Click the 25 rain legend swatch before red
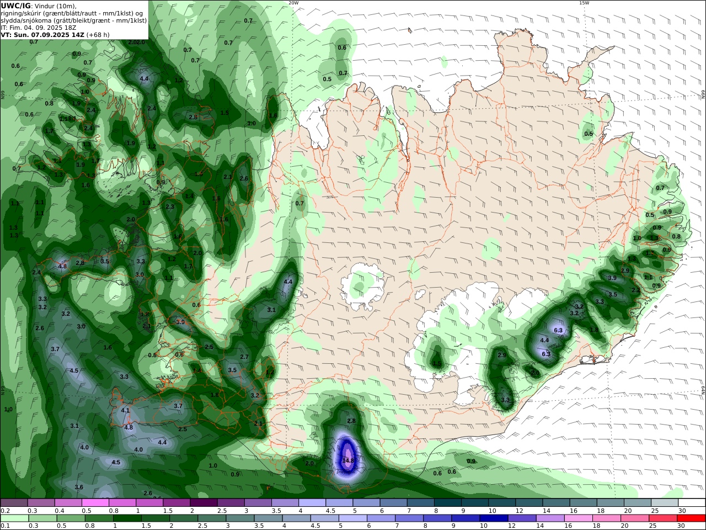This screenshot has width=706, height=530. click(663, 518)
